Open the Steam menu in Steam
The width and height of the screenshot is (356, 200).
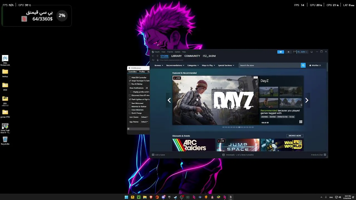[x=157, y=52]
